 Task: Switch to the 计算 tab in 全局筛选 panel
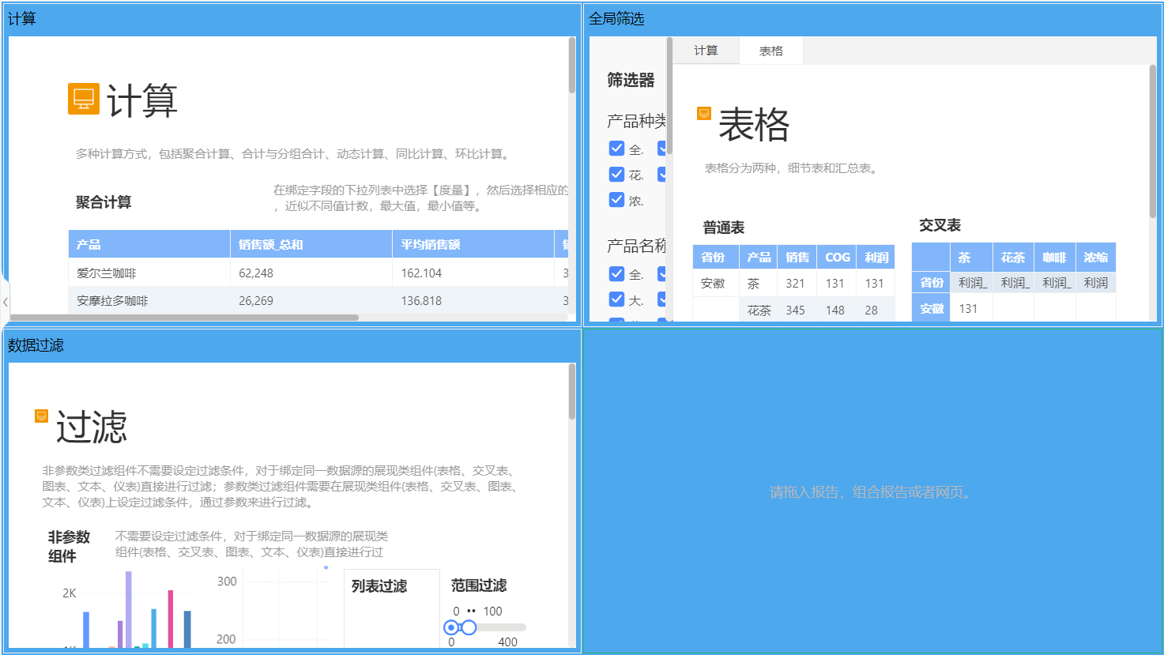click(706, 50)
